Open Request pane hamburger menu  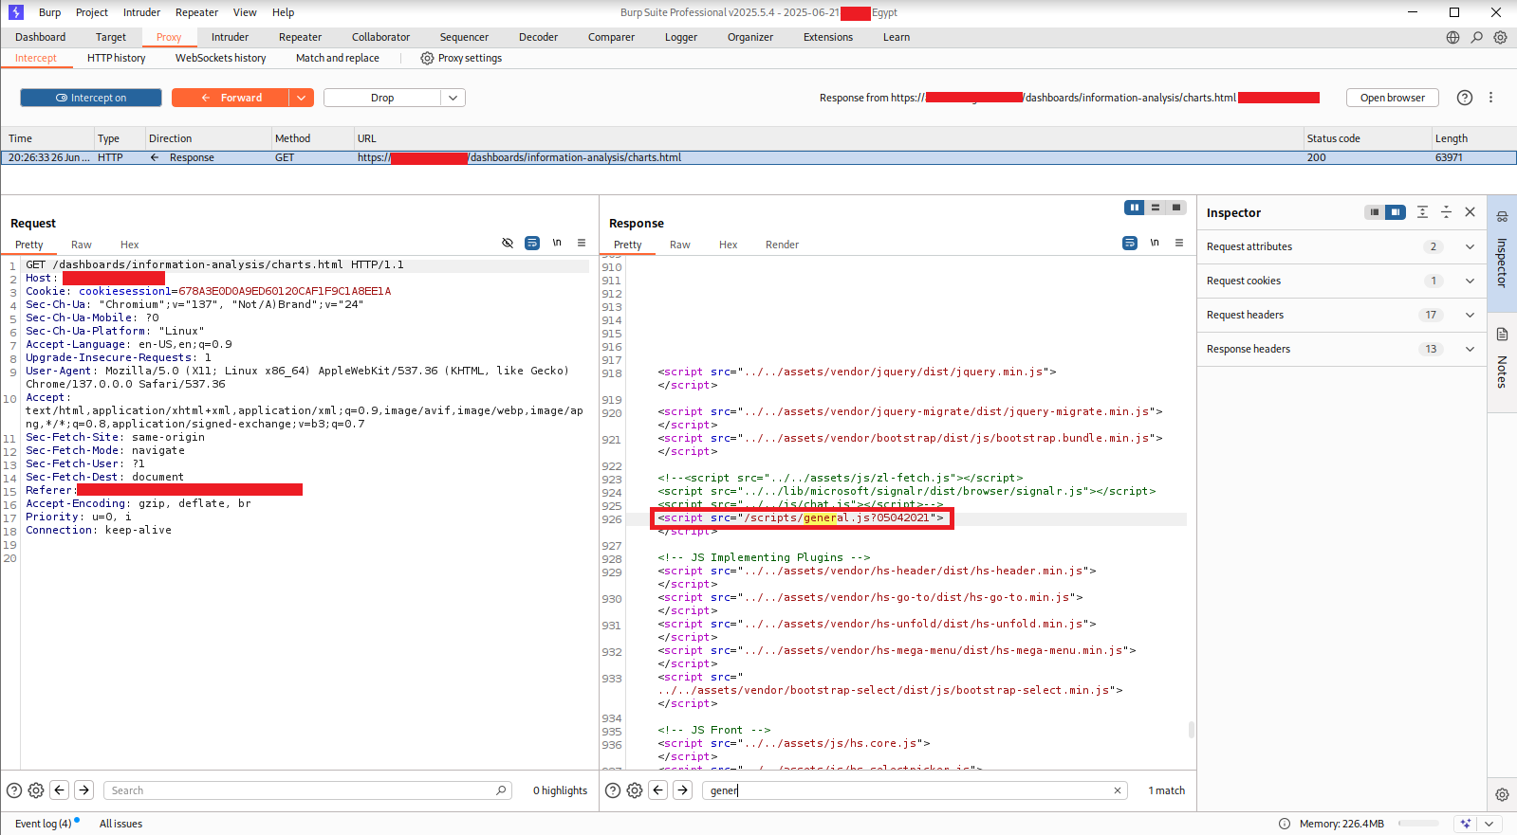[x=582, y=244]
